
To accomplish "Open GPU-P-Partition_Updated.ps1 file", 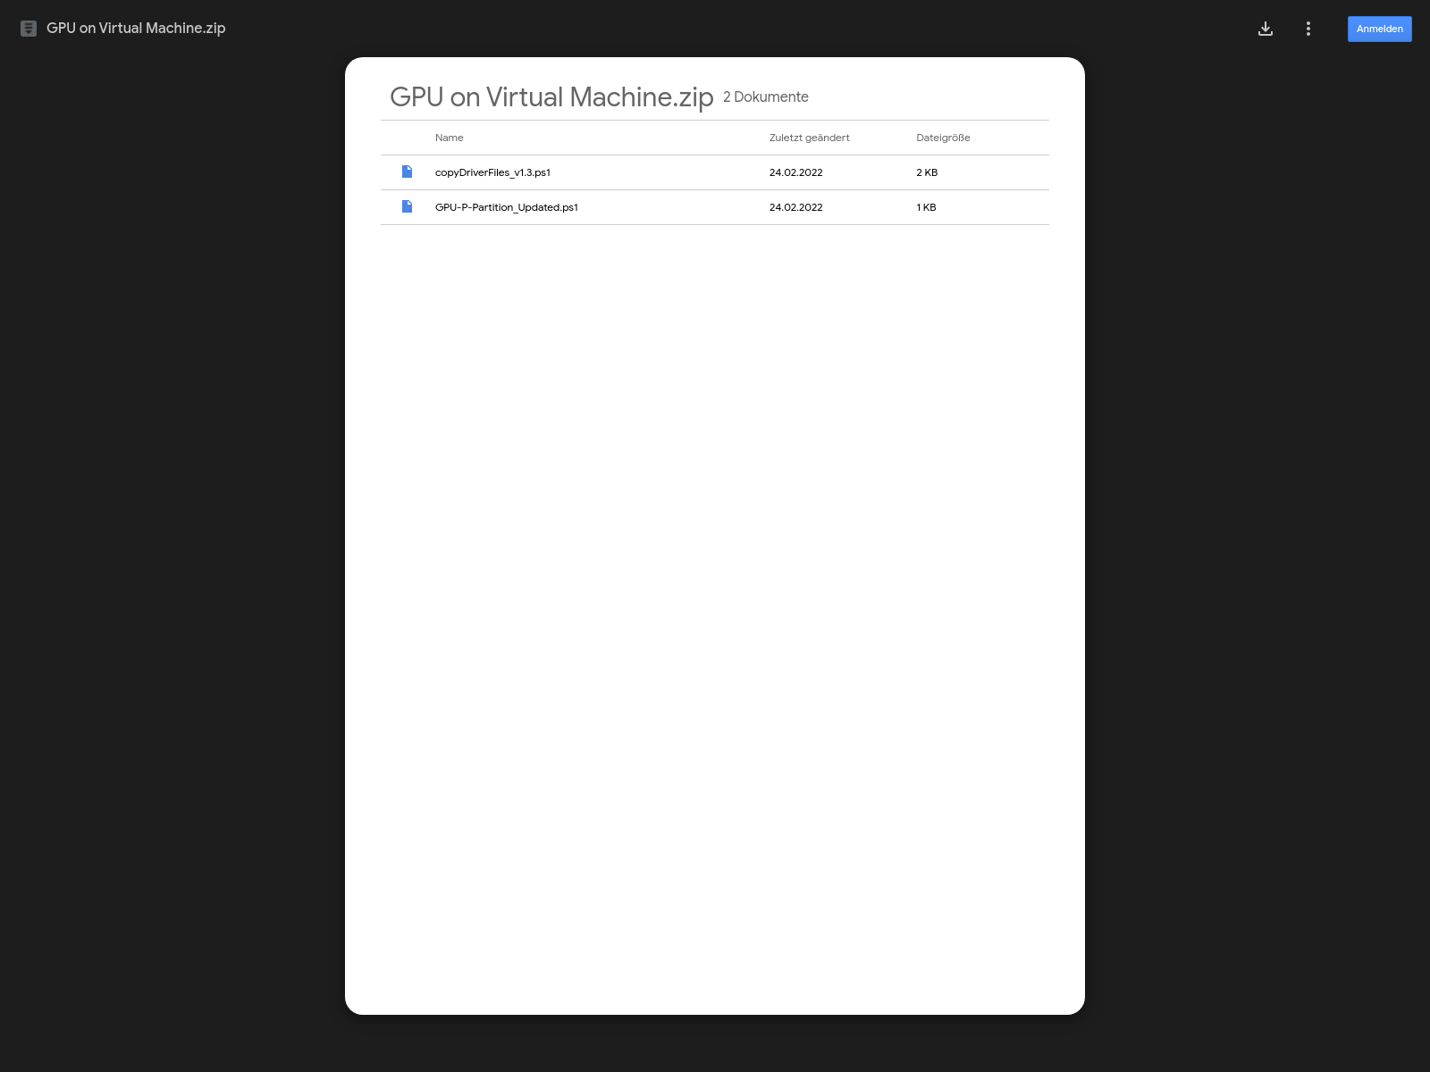I will pos(507,207).
